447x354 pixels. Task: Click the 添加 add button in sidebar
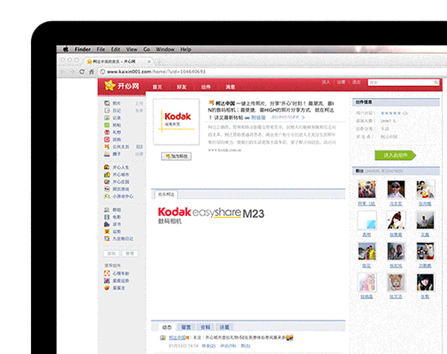coord(111,253)
